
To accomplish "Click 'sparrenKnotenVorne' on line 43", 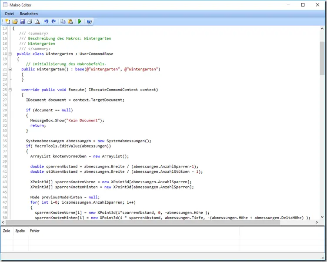I will click(x=75, y=182).
